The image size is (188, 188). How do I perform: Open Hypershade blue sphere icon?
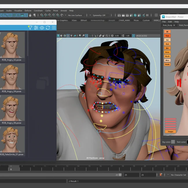[x=135, y=15]
